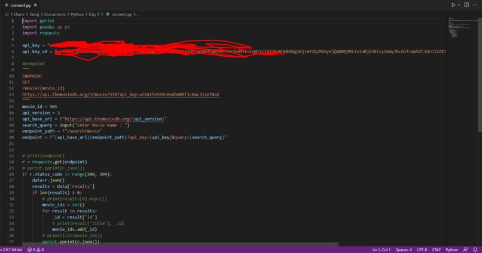The height and width of the screenshot is (253, 482).
Task: Open the editor More Actions menu
Action: pyautogui.click(x=475, y=5)
